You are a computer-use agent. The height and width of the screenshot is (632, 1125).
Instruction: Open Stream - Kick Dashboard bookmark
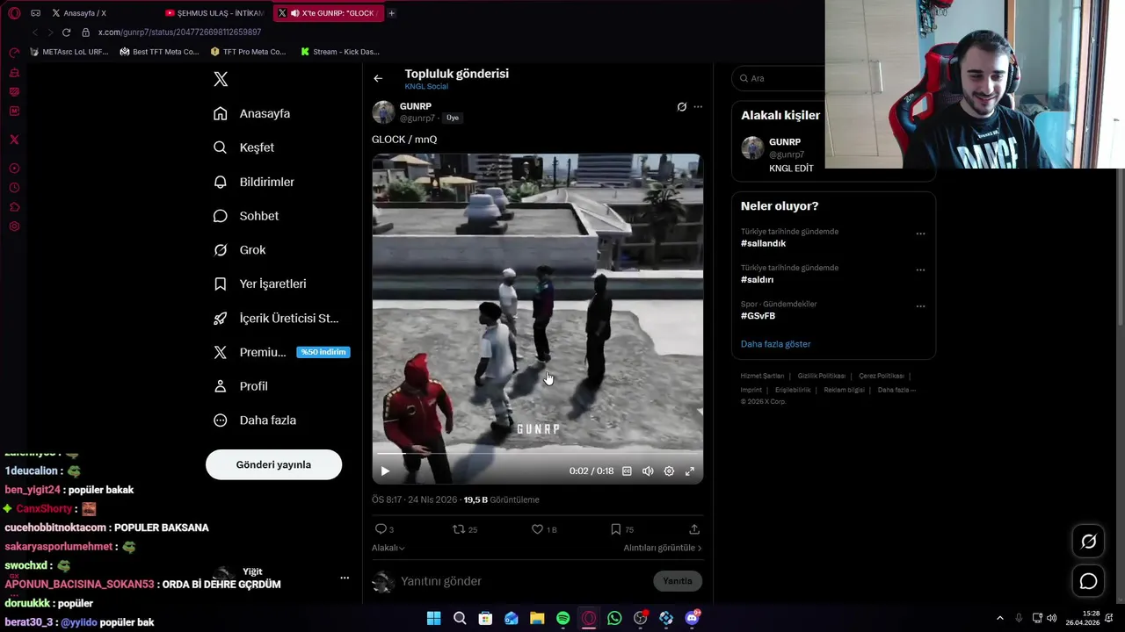pyautogui.click(x=339, y=52)
